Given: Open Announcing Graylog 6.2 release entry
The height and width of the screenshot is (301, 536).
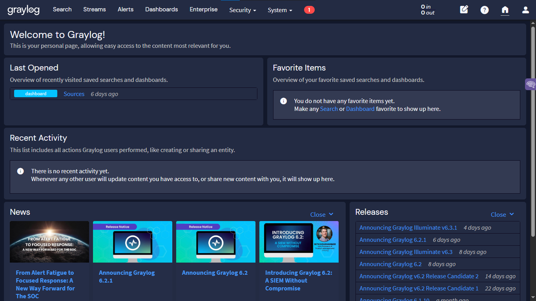Looking at the screenshot, I should [390, 264].
